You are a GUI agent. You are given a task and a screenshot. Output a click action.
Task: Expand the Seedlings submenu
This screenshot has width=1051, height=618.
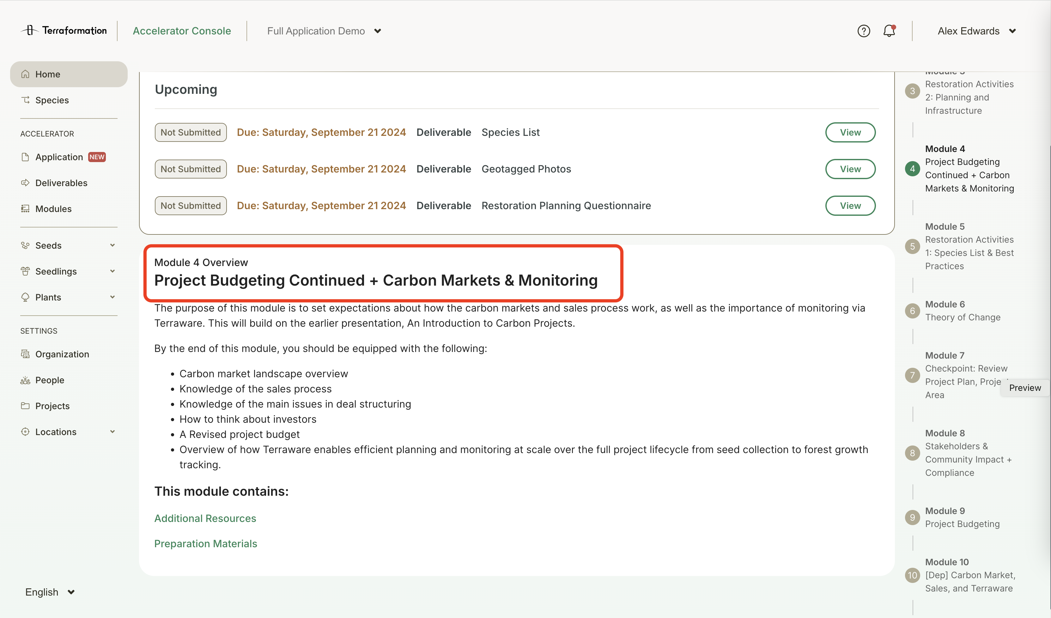[x=112, y=271]
